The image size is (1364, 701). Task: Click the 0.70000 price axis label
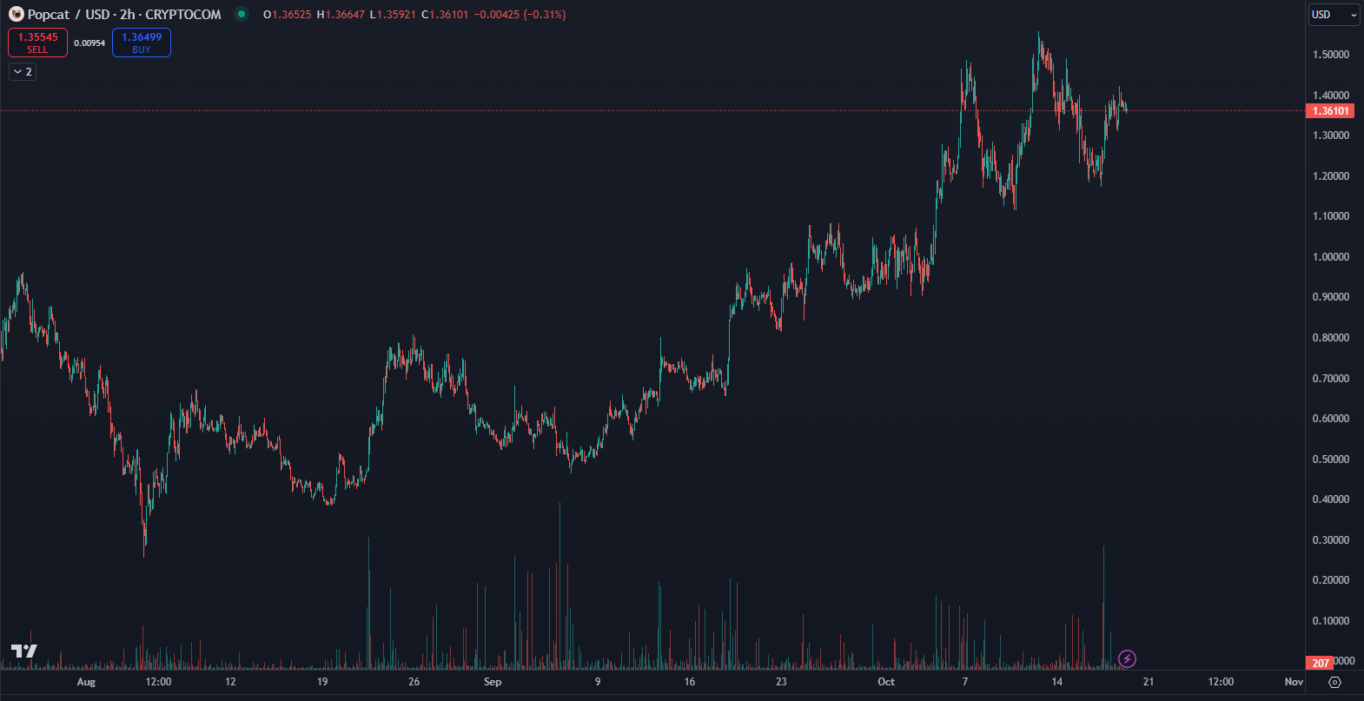(1331, 379)
